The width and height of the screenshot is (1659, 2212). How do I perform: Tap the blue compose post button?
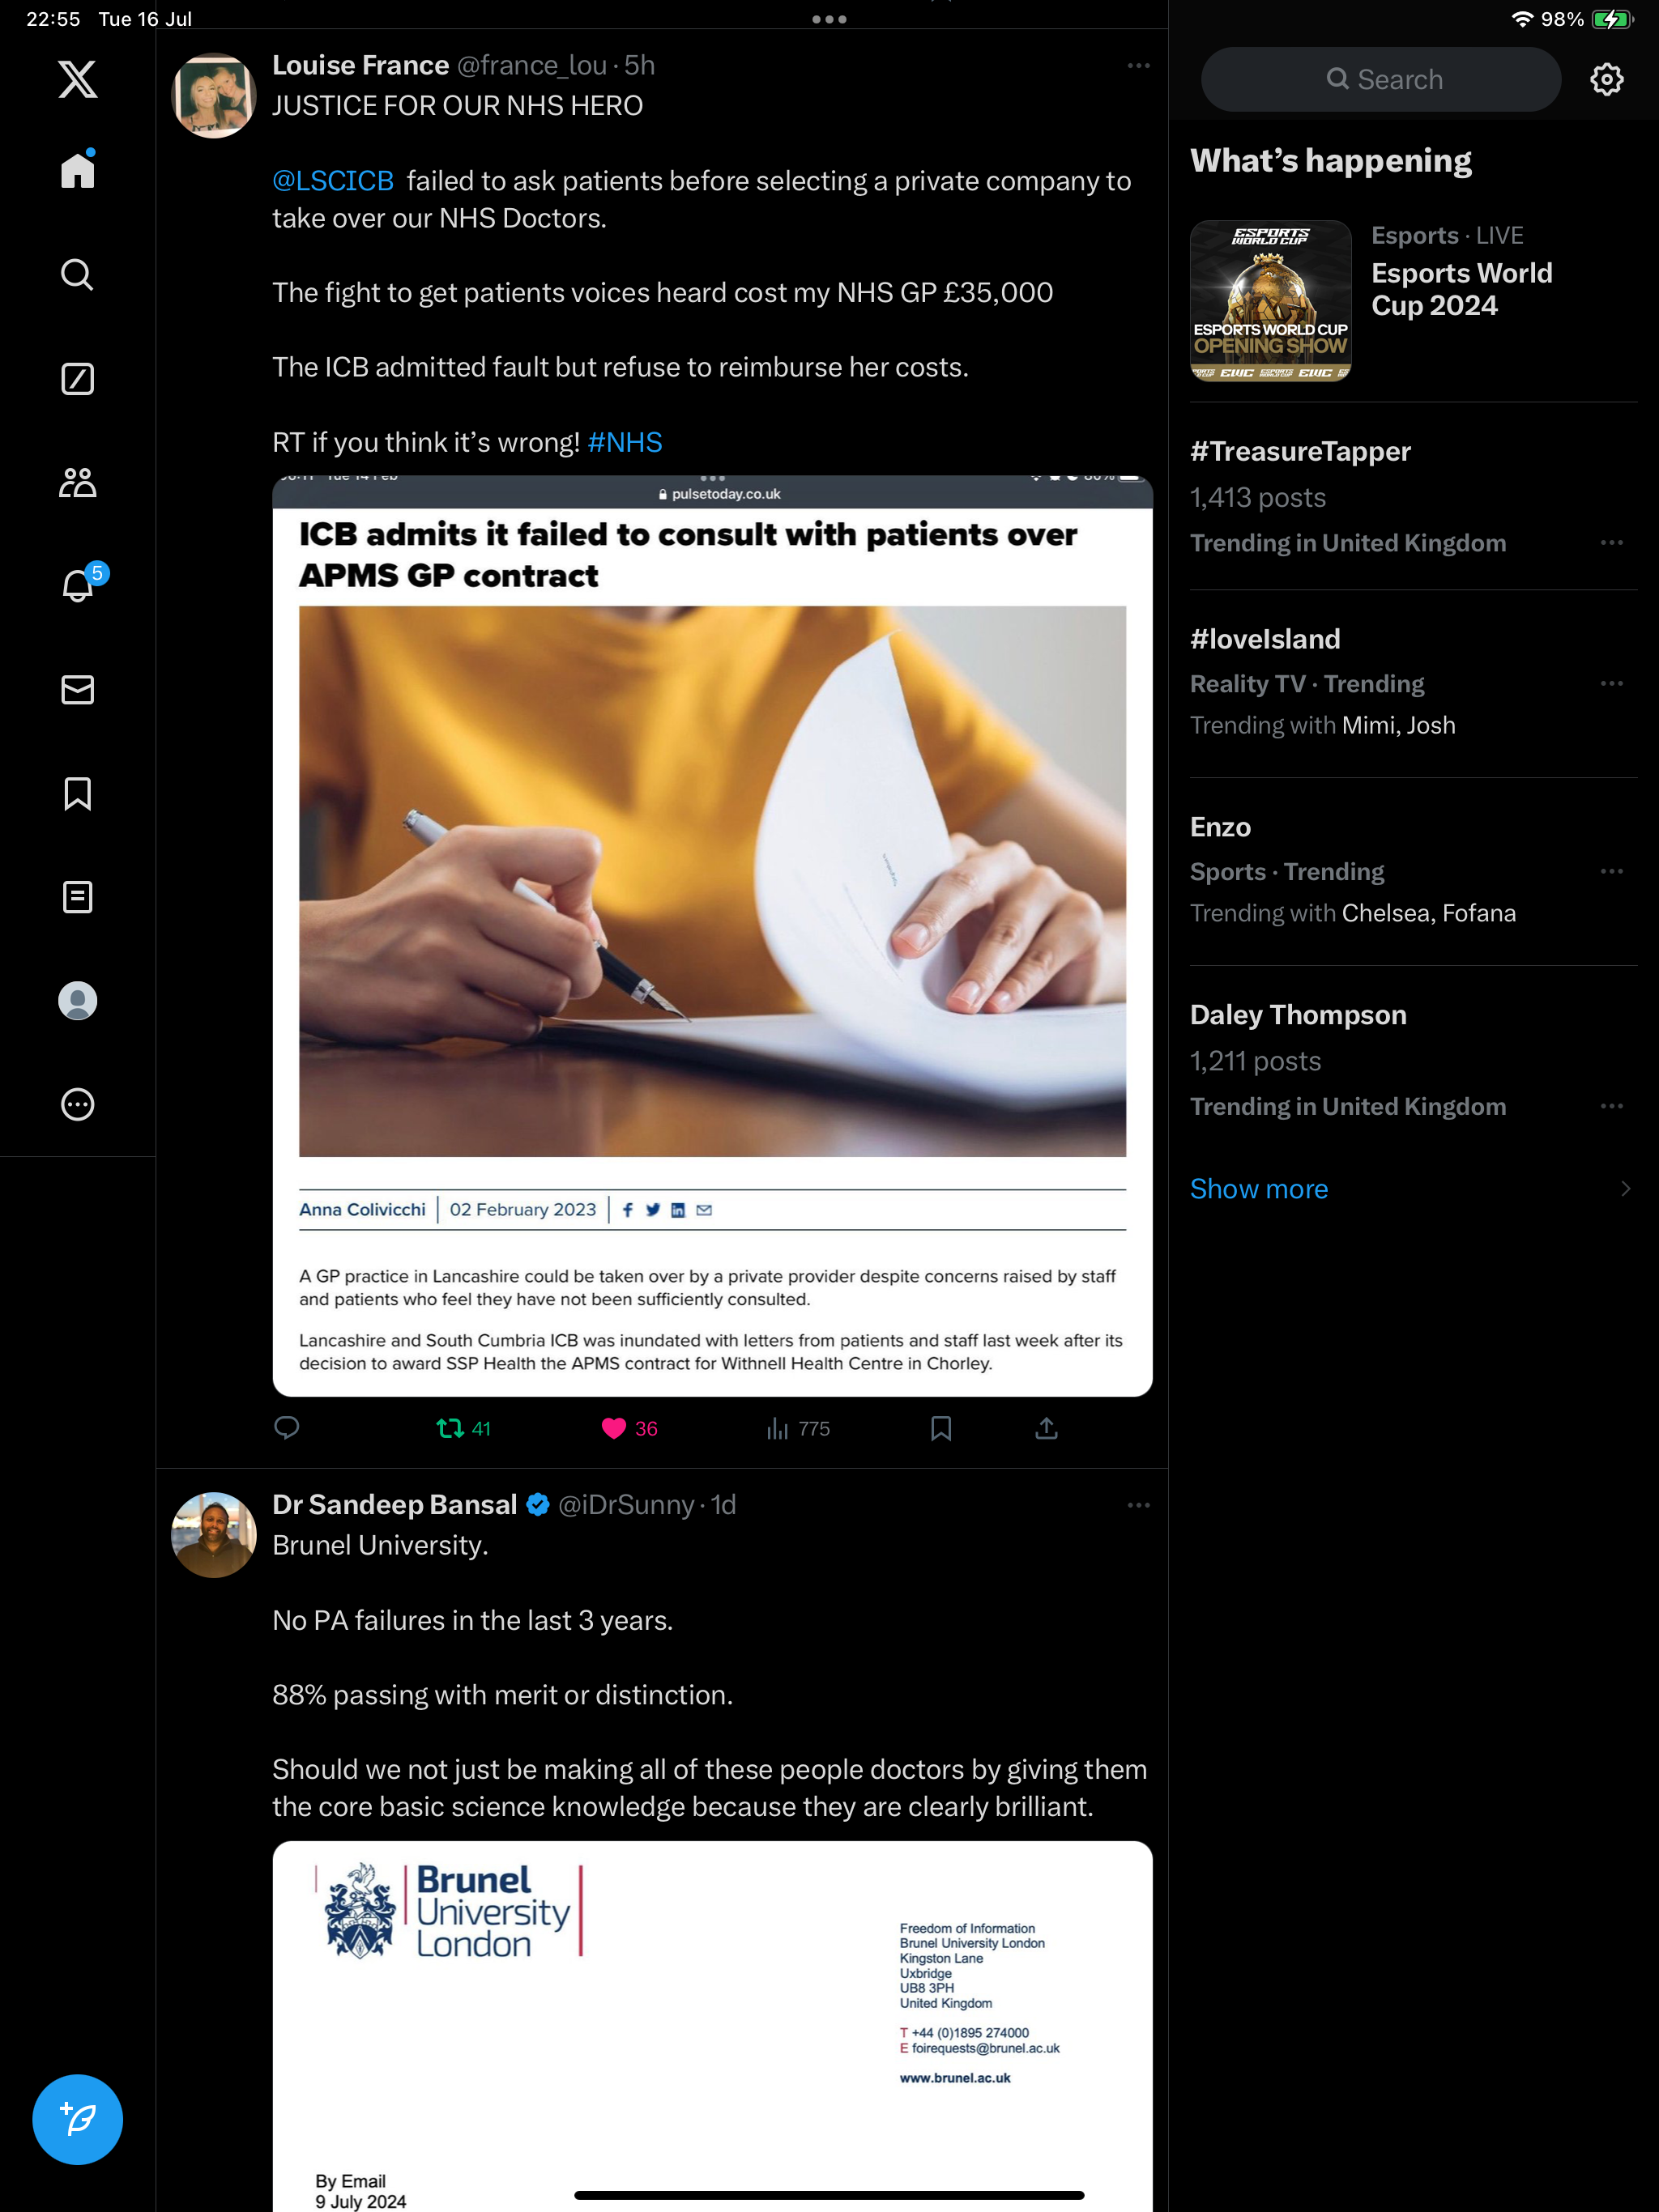pyautogui.click(x=78, y=2119)
